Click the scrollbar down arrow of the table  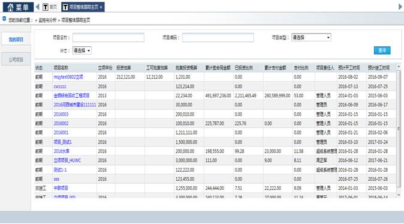click(x=399, y=195)
